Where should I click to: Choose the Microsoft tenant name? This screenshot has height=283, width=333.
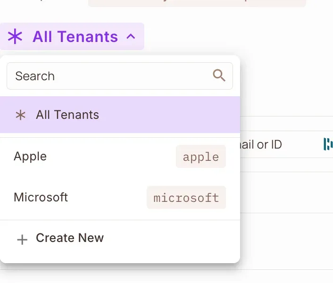[41, 197]
